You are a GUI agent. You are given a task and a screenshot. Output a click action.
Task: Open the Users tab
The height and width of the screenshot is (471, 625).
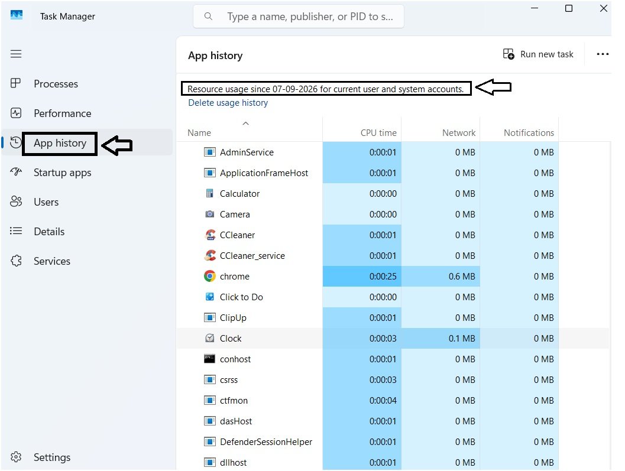tap(46, 202)
